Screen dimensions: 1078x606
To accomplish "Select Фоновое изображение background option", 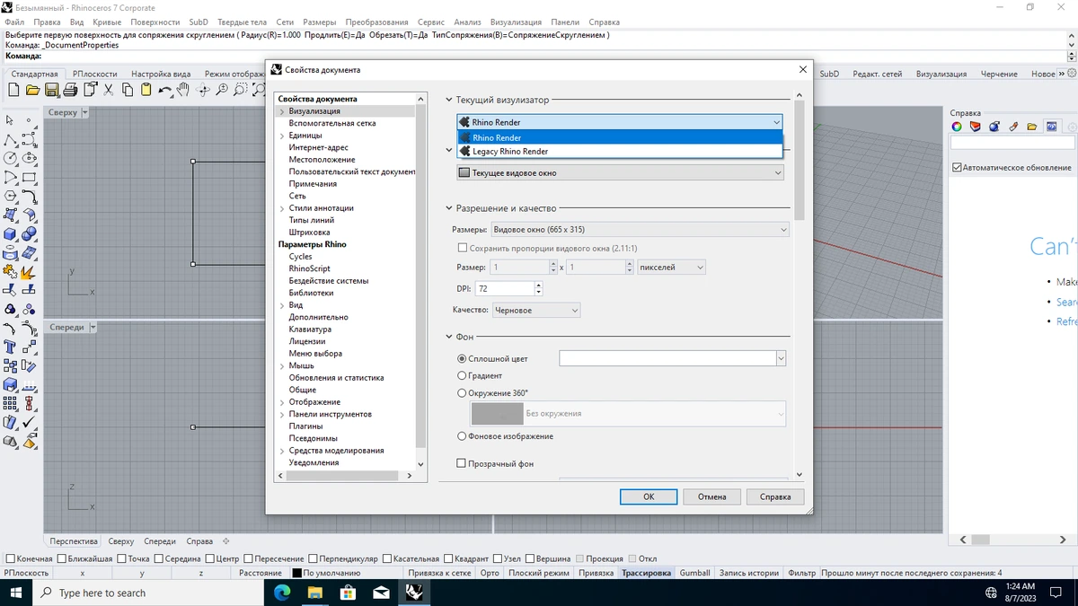I will [x=505, y=436].
